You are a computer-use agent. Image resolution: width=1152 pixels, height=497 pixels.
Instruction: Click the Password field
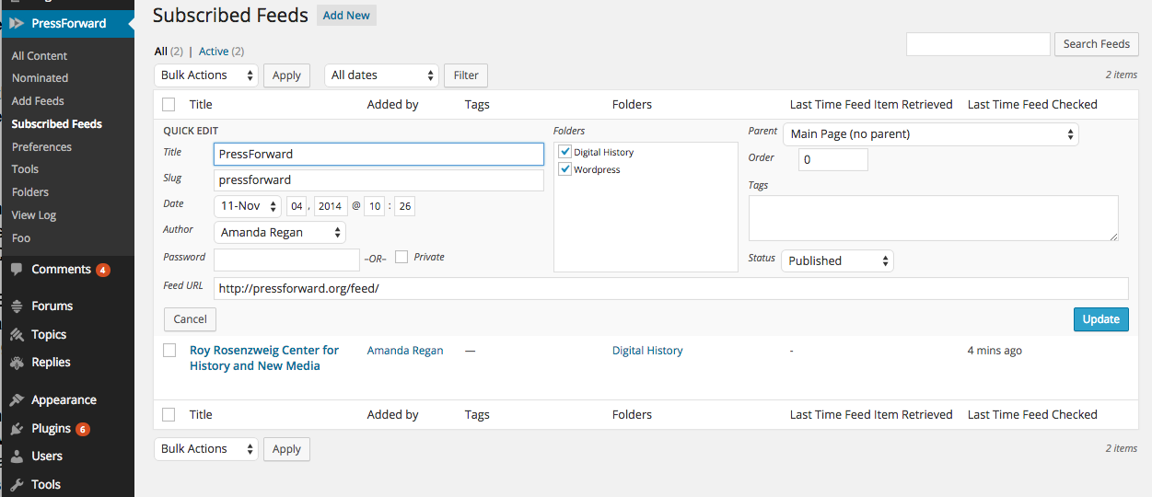(x=286, y=260)
